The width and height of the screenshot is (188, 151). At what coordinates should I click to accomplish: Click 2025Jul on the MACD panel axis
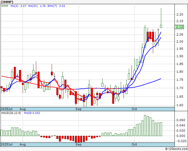click(6, 144)
